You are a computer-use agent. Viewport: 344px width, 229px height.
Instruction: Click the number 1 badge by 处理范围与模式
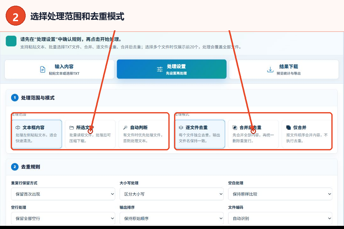tap(15, 98)
